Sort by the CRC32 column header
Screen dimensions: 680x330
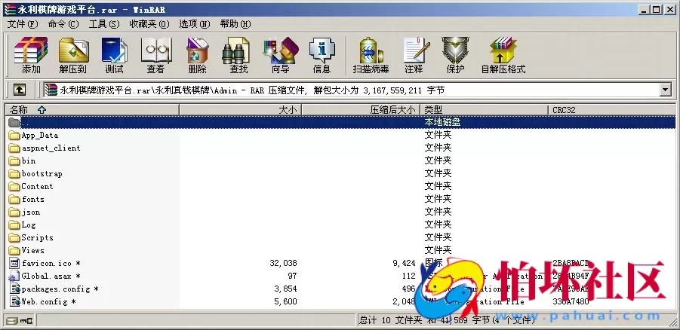pyautogui.click(x=611, y=110)
